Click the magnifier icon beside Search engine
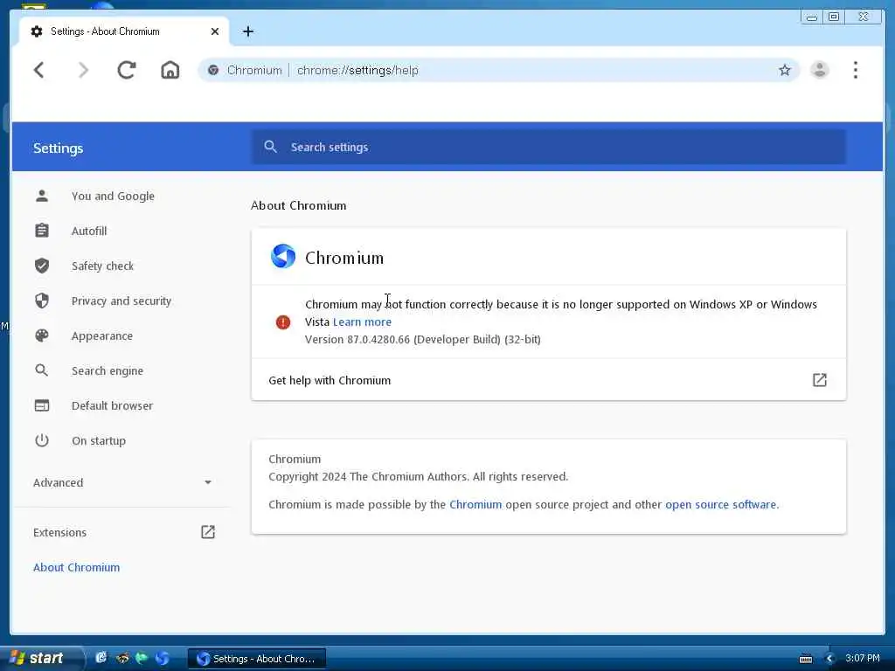The image size is (895, 671). (x=42, y=370)
